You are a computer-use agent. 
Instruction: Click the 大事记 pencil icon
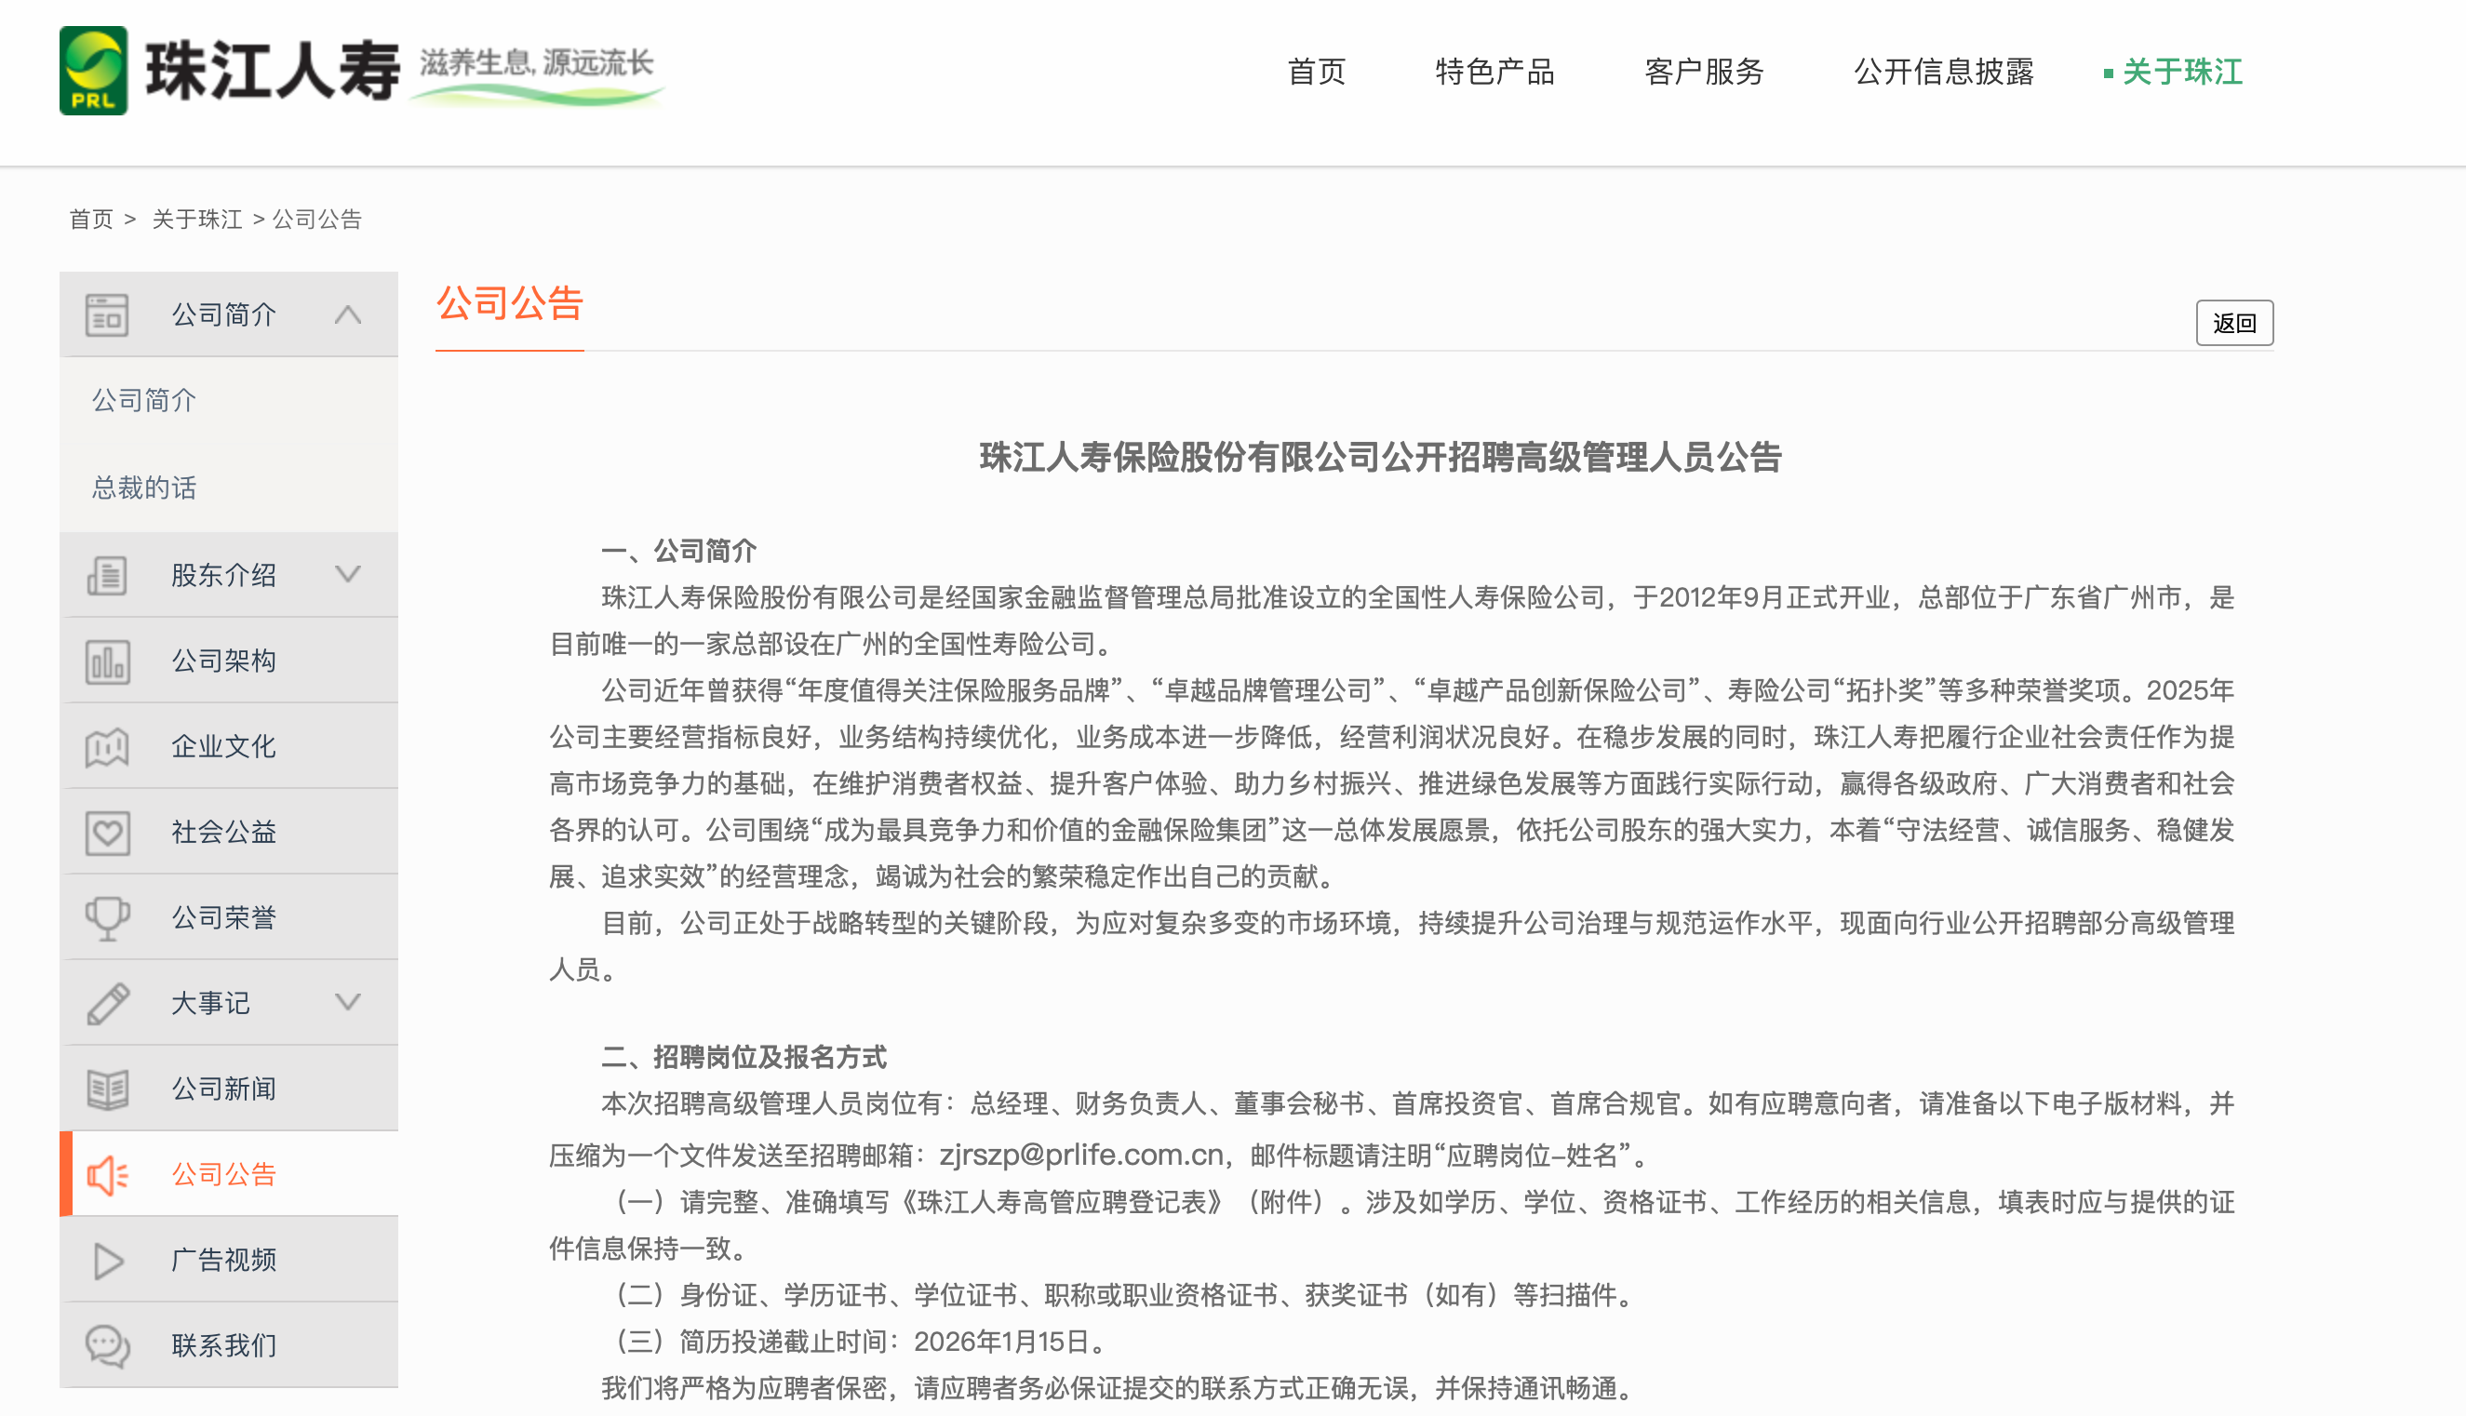click(107, 1004)
